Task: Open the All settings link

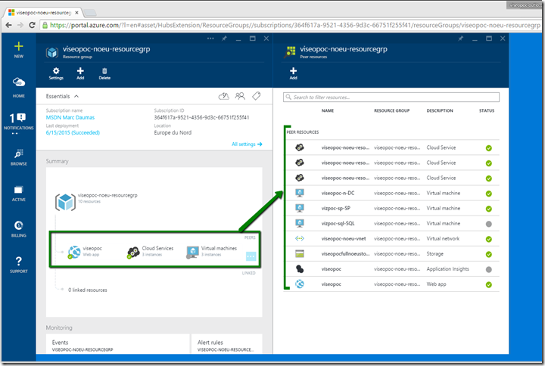Action: [247, 144]
